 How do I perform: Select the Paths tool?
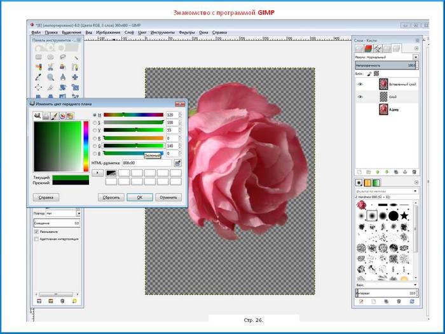coord(75,67)
